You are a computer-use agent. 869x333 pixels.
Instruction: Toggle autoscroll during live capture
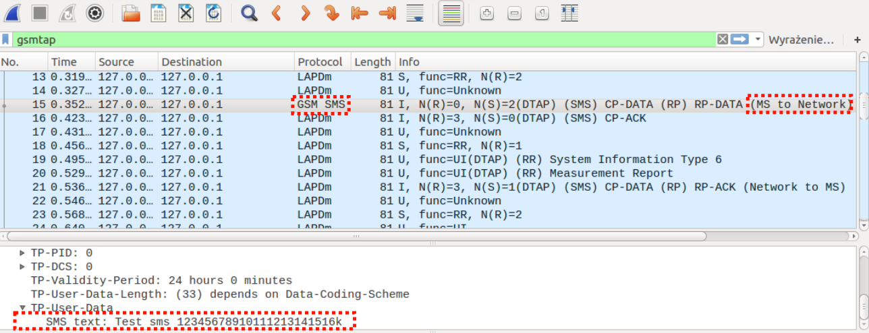pyautogui.click(x=414, y=13)
